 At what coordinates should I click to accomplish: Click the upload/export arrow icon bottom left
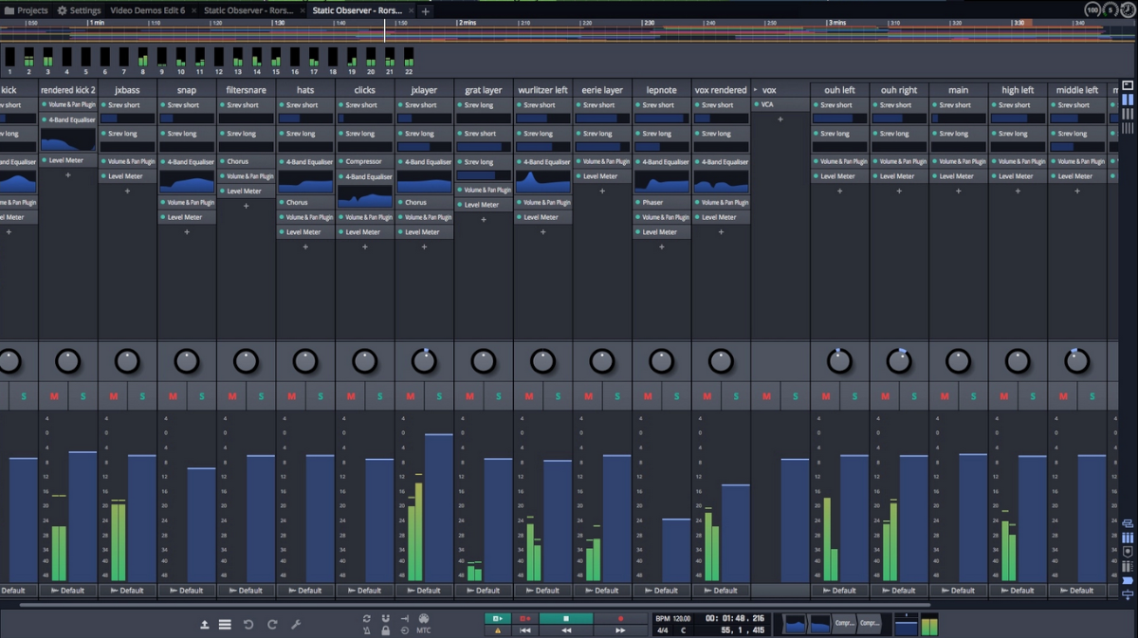point(206,624)
